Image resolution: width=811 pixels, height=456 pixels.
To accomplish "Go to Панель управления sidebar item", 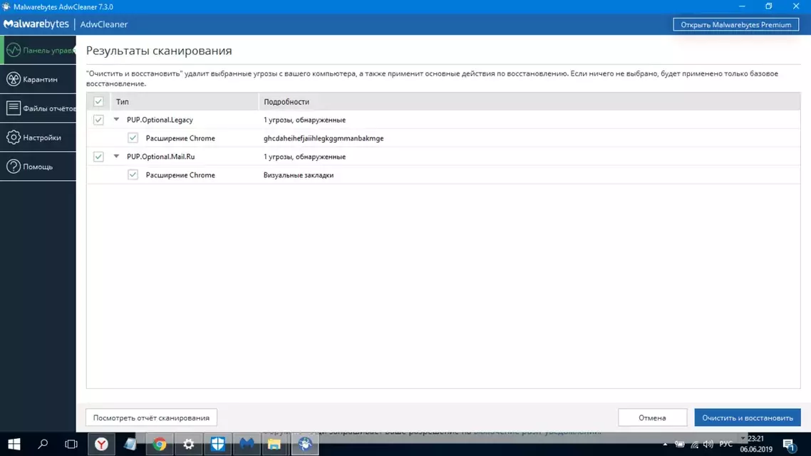I will click(38, 50).
